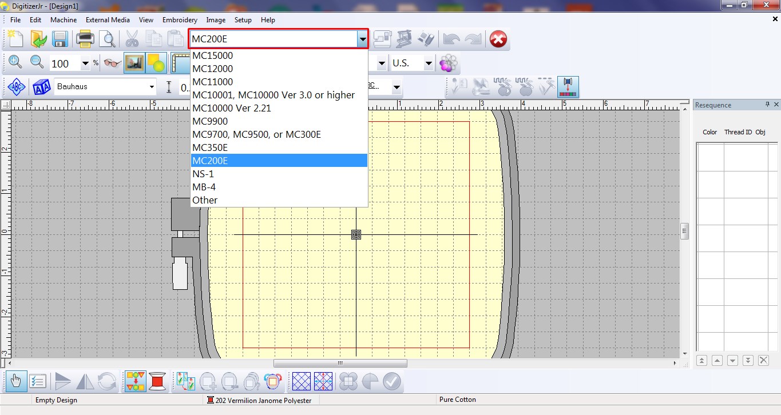Choose MC12000 from the machine list
Viewport: 781px width, 415px height.
click(x=279, y=69)
